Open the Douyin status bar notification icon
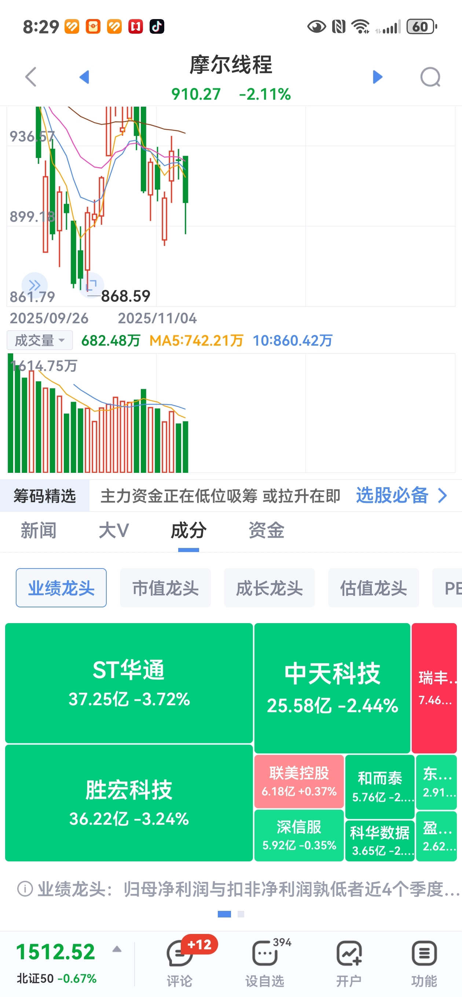The image size is (462, 997). click(x=157, y=27)
